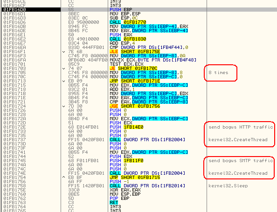Click upward jump arrow beside hex EB BF
Screen dimensions: 277x212
(x=64, y=177)
